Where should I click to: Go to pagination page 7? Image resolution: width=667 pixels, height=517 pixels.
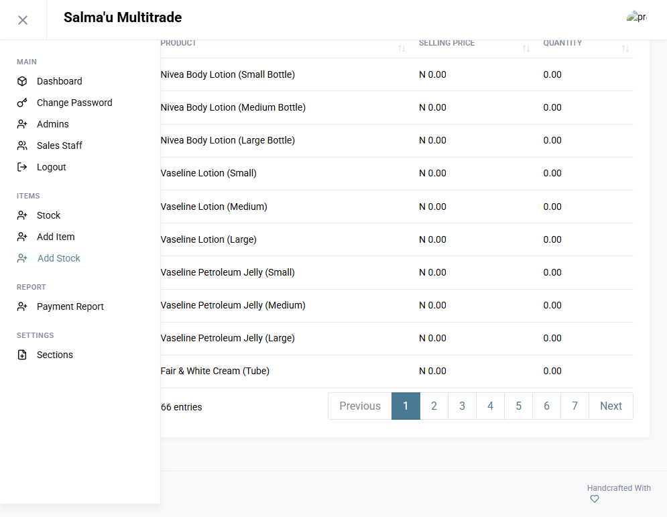pyautogui.click(x=574, y=406)
